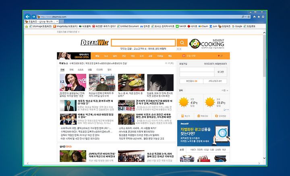Select the IT/과학 news tab
The width and height of the screenshot is (290, 176).
click(99, 70)
